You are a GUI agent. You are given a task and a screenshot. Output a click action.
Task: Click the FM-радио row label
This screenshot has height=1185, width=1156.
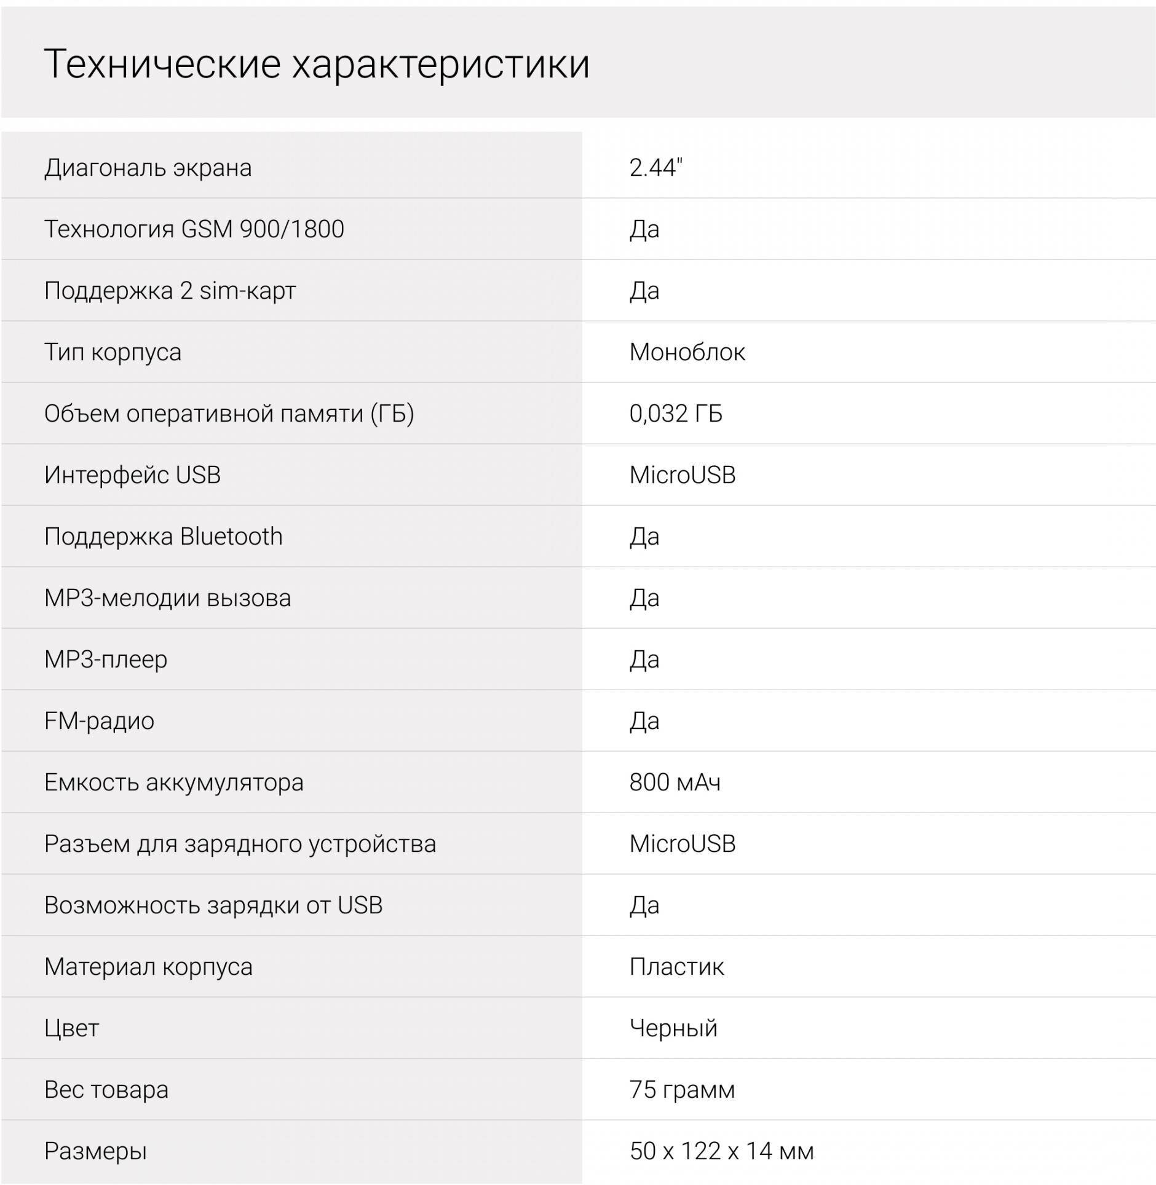point(99,721)
